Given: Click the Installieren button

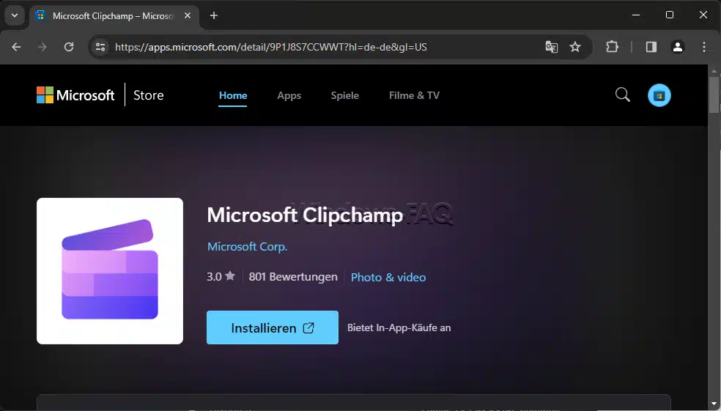Looking at the screenshot, I should click(273, 327).
